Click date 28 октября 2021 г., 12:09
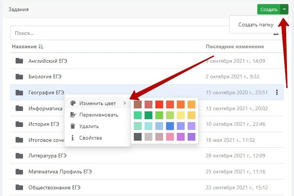The width and height of the screenshot is (294, 196). click(x=235, y=156)
